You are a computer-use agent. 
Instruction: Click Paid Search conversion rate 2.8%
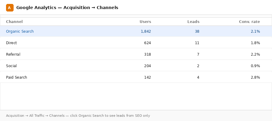[x=255, y=77]
